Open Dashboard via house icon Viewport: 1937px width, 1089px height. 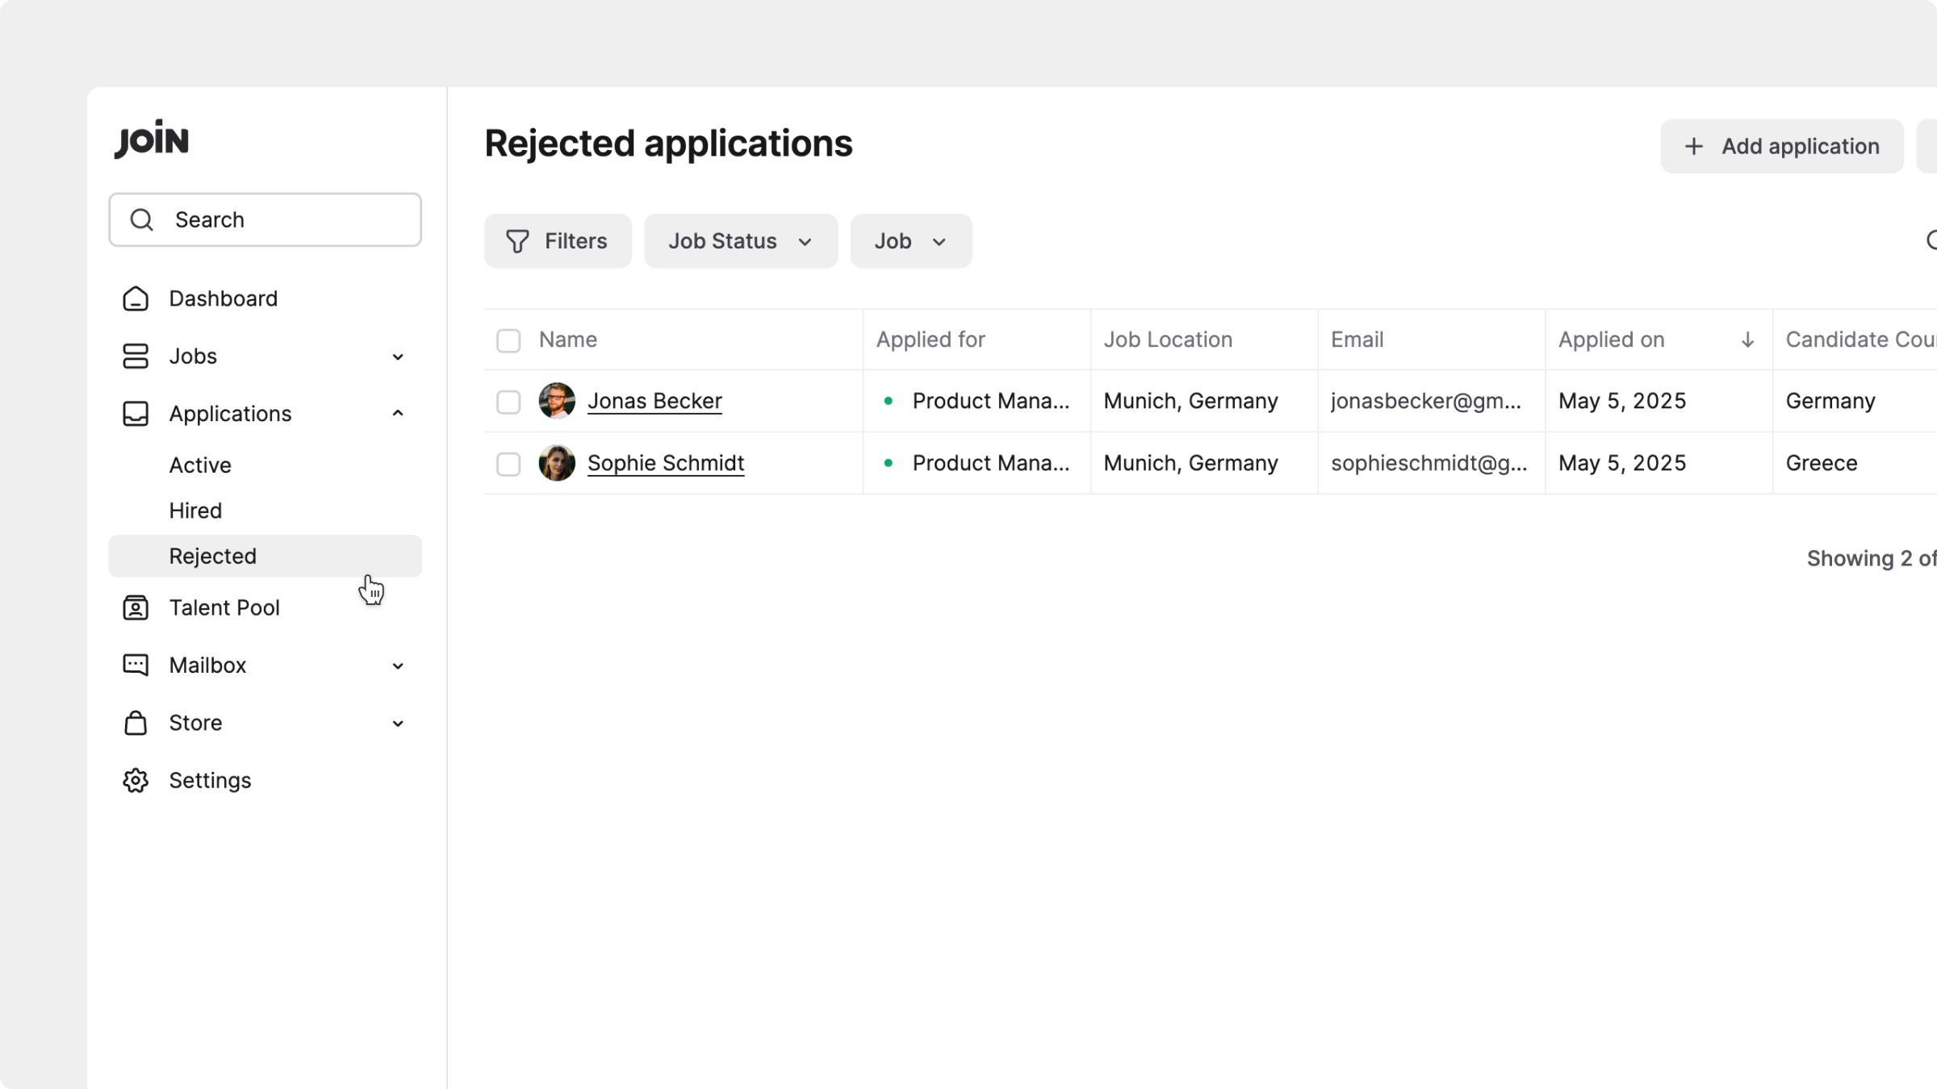tap(136, 298)
